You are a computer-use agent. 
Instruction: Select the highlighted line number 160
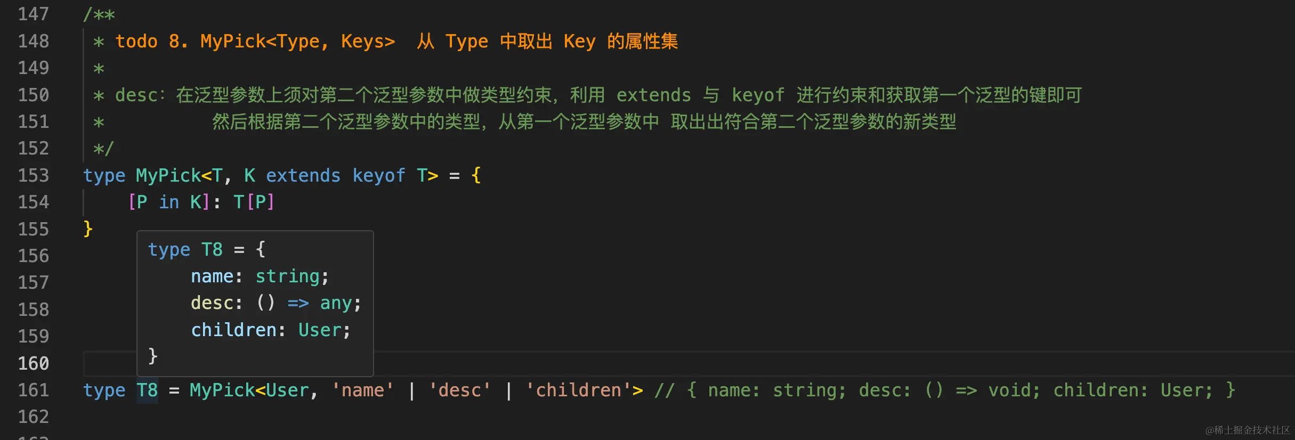(33, 363)
